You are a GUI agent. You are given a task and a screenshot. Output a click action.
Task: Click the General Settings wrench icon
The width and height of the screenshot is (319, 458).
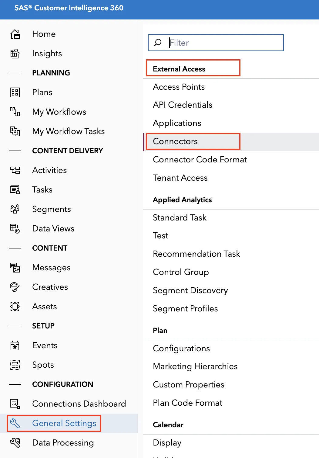pos(15,423)
